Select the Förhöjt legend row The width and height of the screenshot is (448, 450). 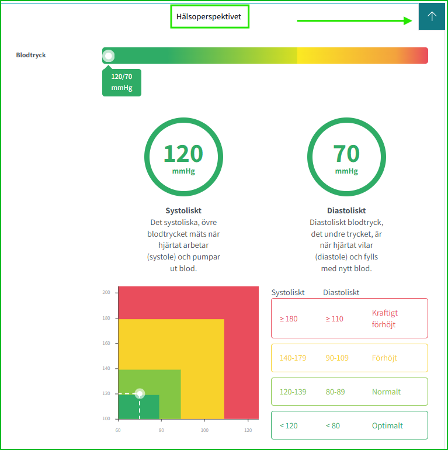point(349,358)
